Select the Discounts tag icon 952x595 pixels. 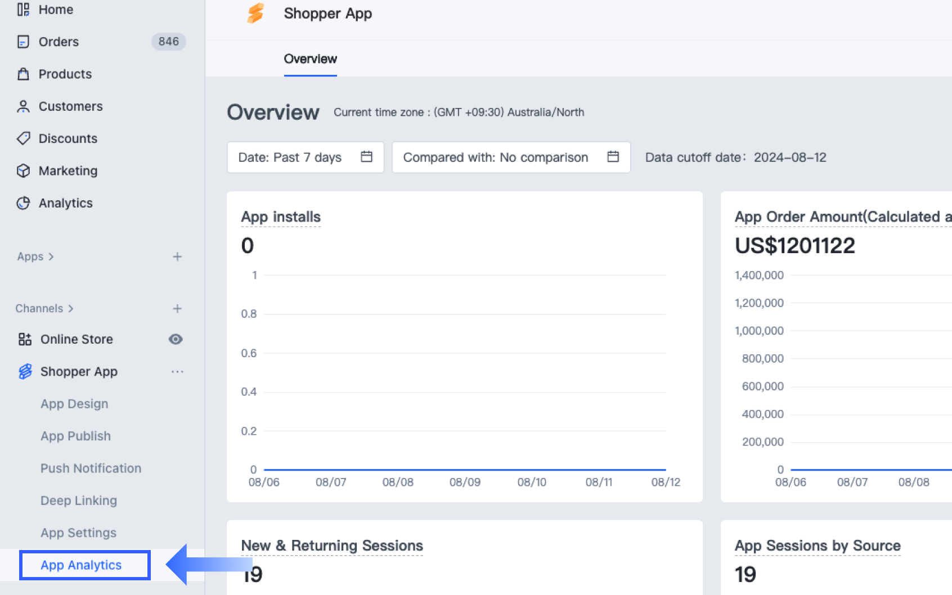pyautogui.click(x=24, y=138)
